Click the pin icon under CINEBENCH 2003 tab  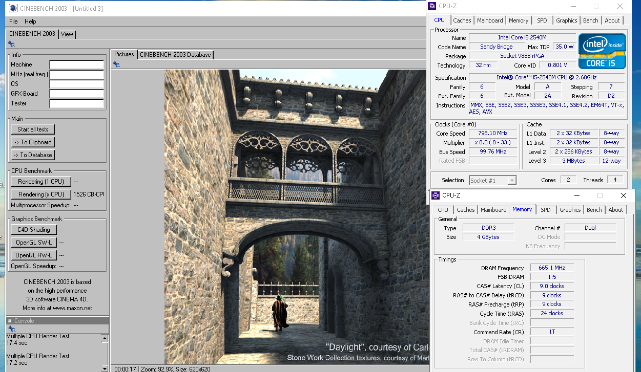click(x=11, y=44)
